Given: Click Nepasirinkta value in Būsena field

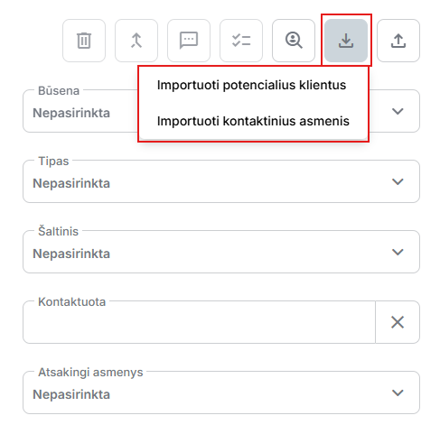Looking at the screenshot, I should point(71,113).
